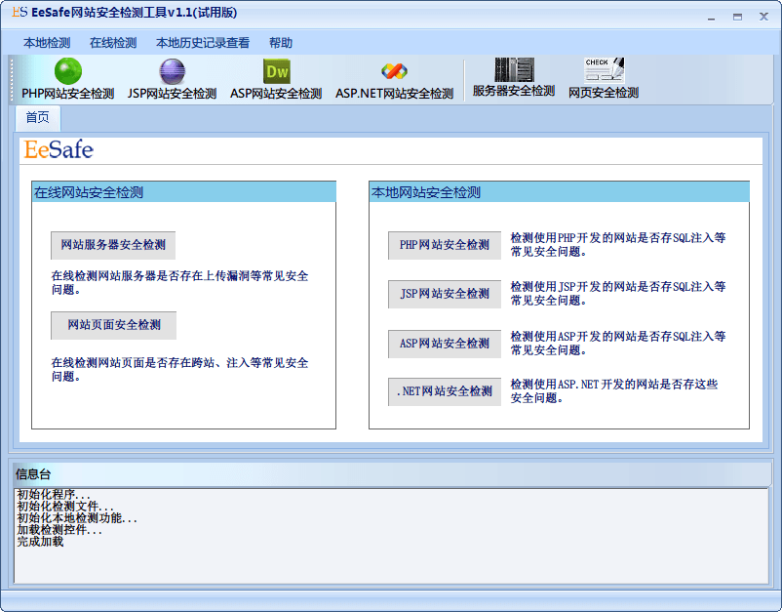The height and width of the screenshot is (612, 782).
Task: Select the 初始化检测文件... log line
Action: pos(65,507)
